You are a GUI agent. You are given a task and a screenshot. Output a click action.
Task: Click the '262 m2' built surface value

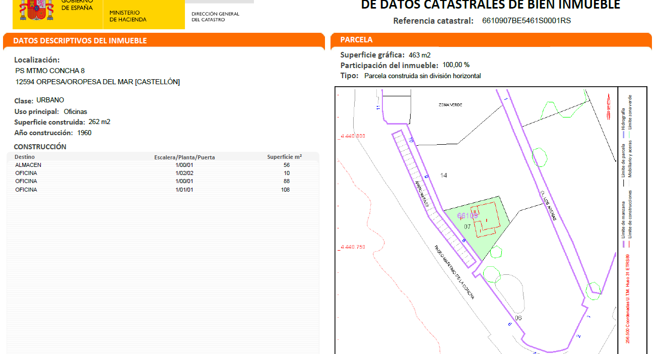point(99,122)
